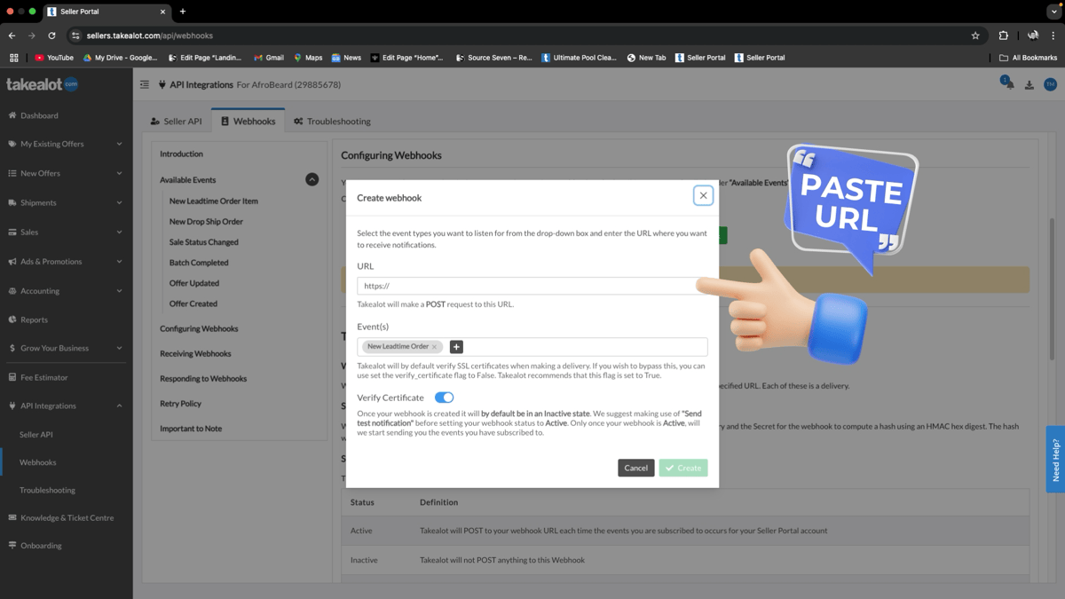1065x599 pixels.
Task: Toggle the Verify Certificate switch
Action: coord(444,398)
